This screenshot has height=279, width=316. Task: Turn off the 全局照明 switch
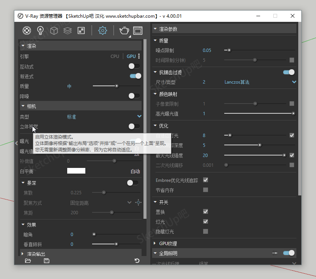[x=289, y=253]
